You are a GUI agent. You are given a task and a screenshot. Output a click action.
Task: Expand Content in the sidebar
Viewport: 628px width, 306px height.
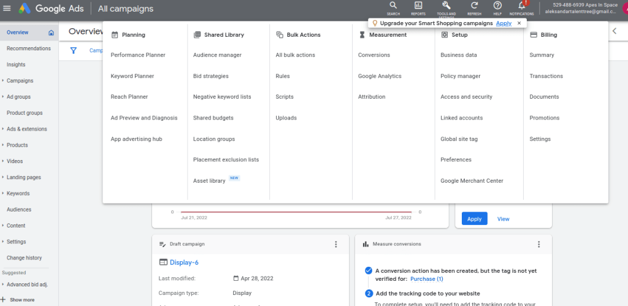(3, 226)
